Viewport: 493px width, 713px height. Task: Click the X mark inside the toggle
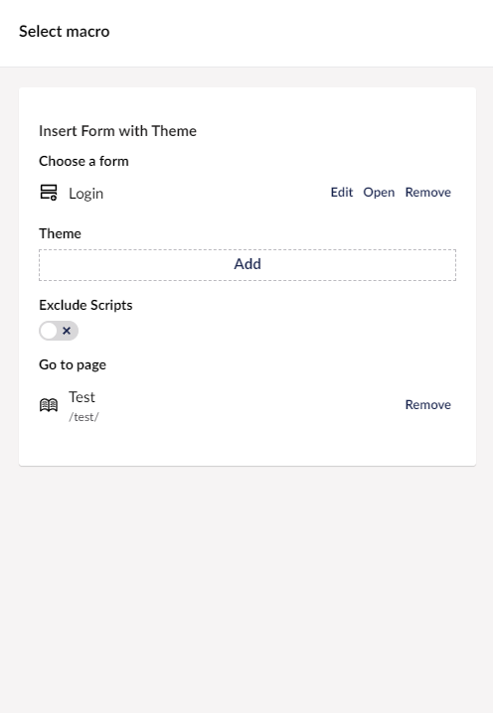[67, 331]
